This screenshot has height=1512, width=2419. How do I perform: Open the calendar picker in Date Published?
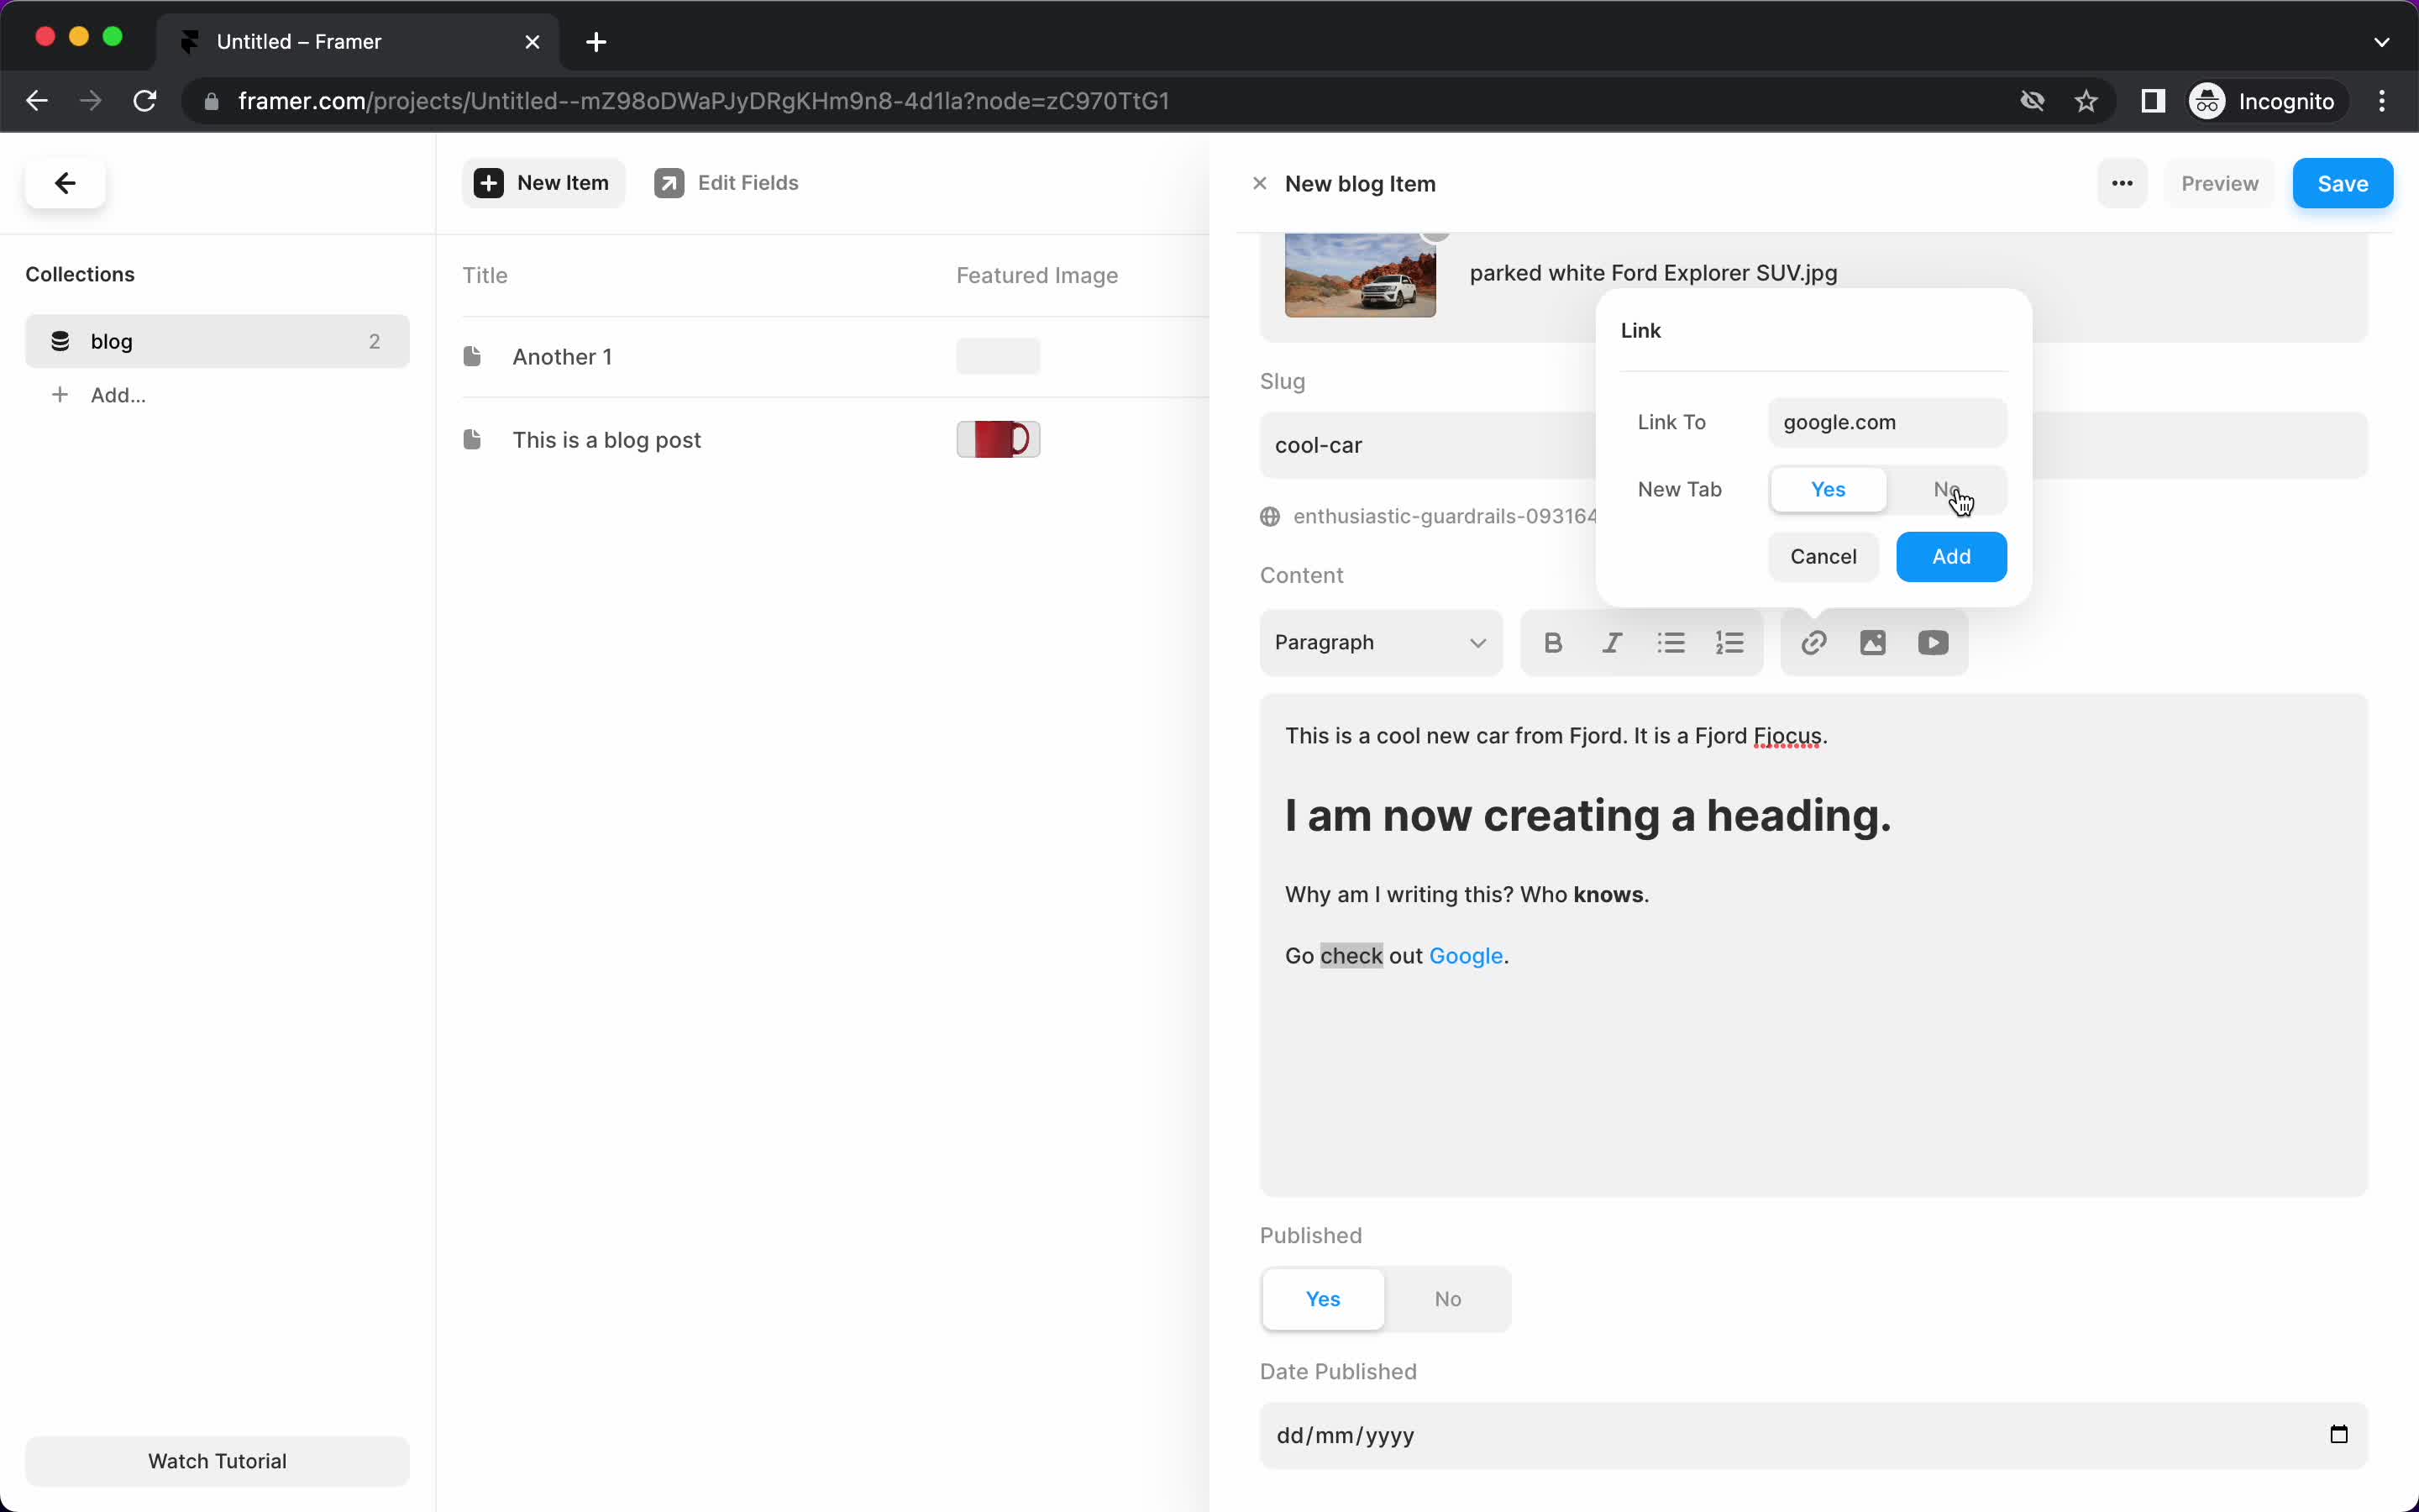coord(2338,1434)
